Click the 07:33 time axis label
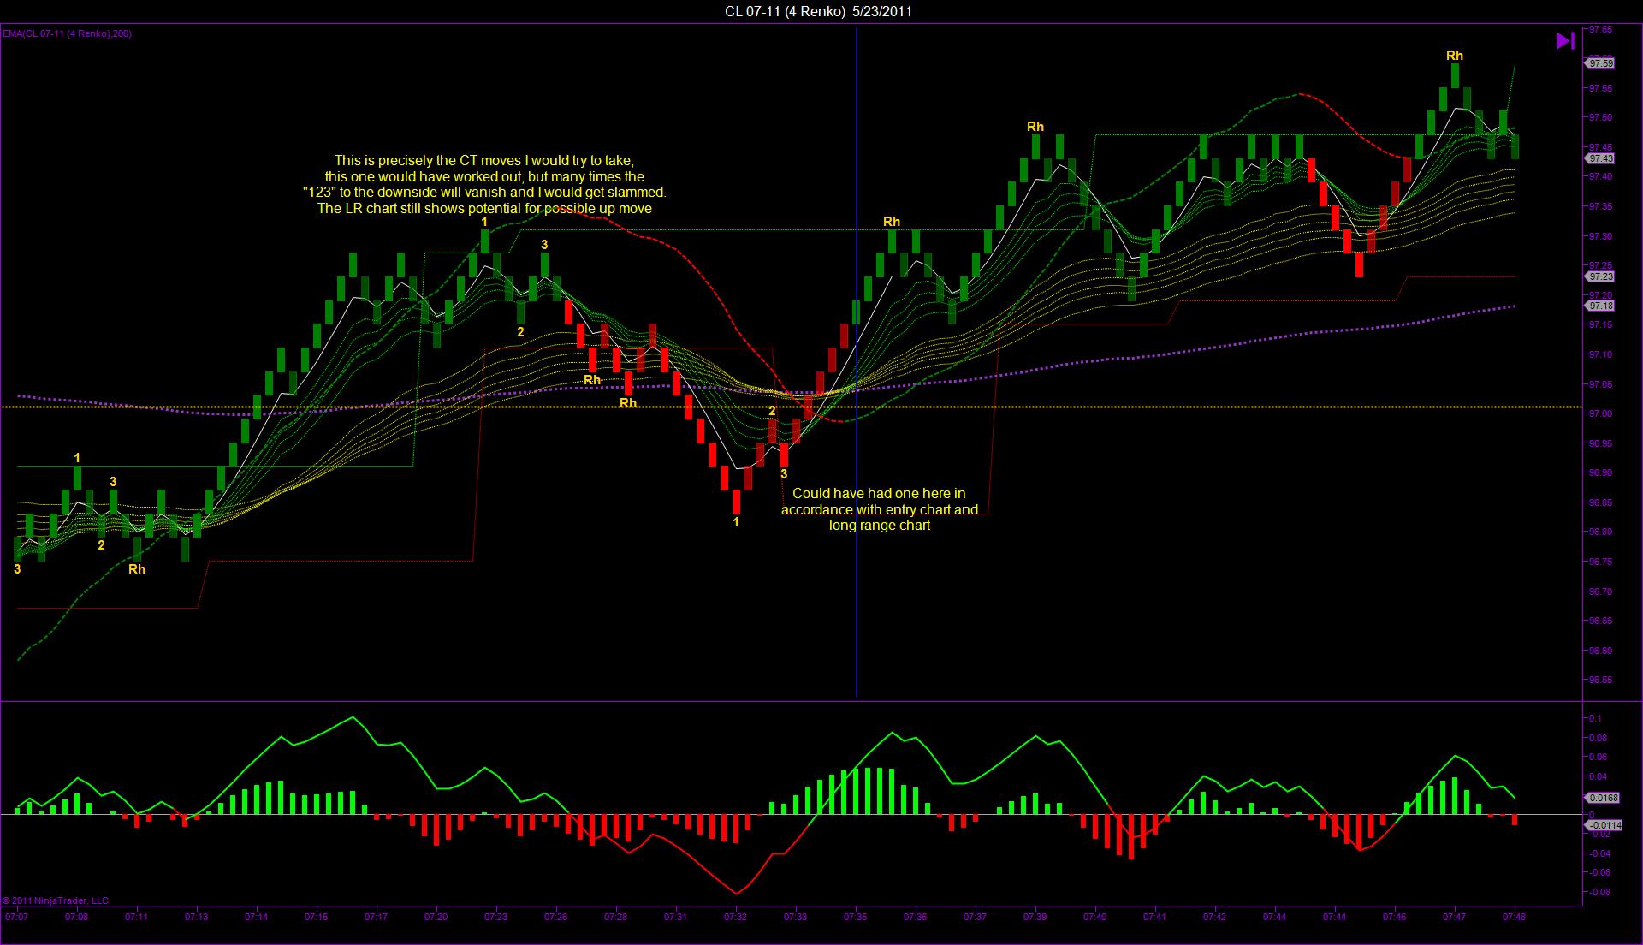Image resolution: width=1643 pixels, height=945 pixels. click(795, 917)
